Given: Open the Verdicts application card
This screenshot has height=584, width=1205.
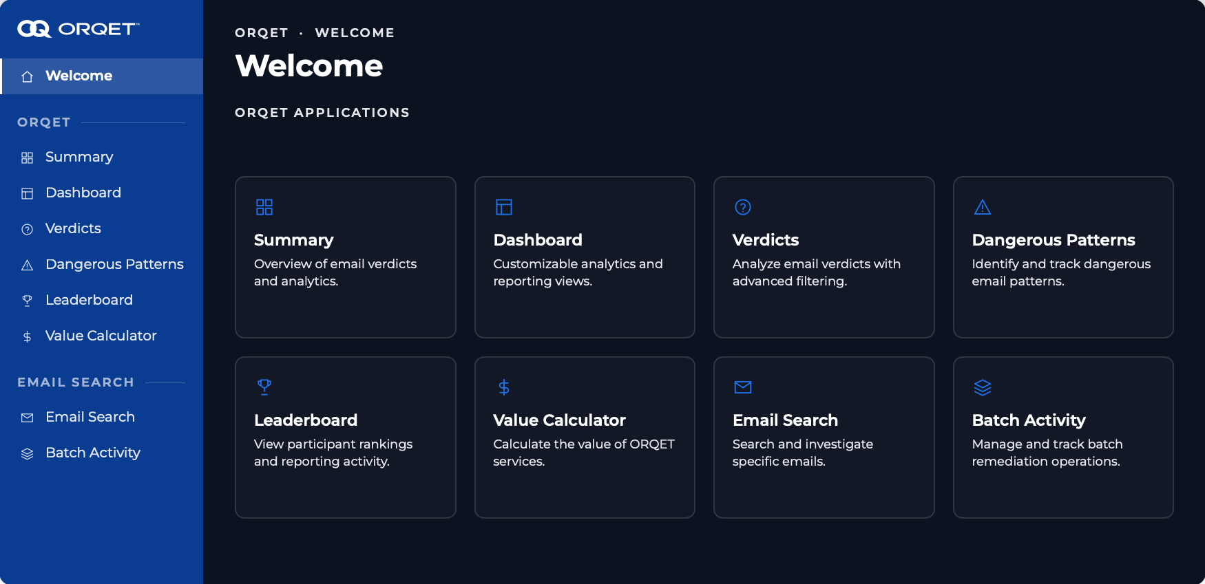Looking at the screenshot, I should (x=824, y=257).
